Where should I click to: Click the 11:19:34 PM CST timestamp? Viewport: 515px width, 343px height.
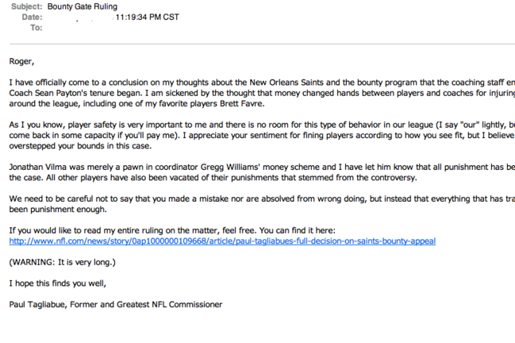(x=147, y=17)
